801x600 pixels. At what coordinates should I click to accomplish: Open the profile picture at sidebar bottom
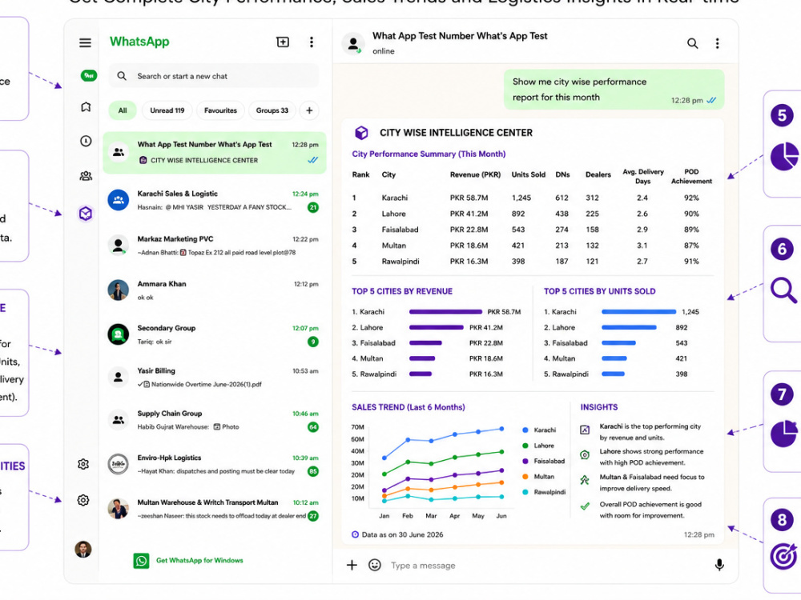point(83,550)
